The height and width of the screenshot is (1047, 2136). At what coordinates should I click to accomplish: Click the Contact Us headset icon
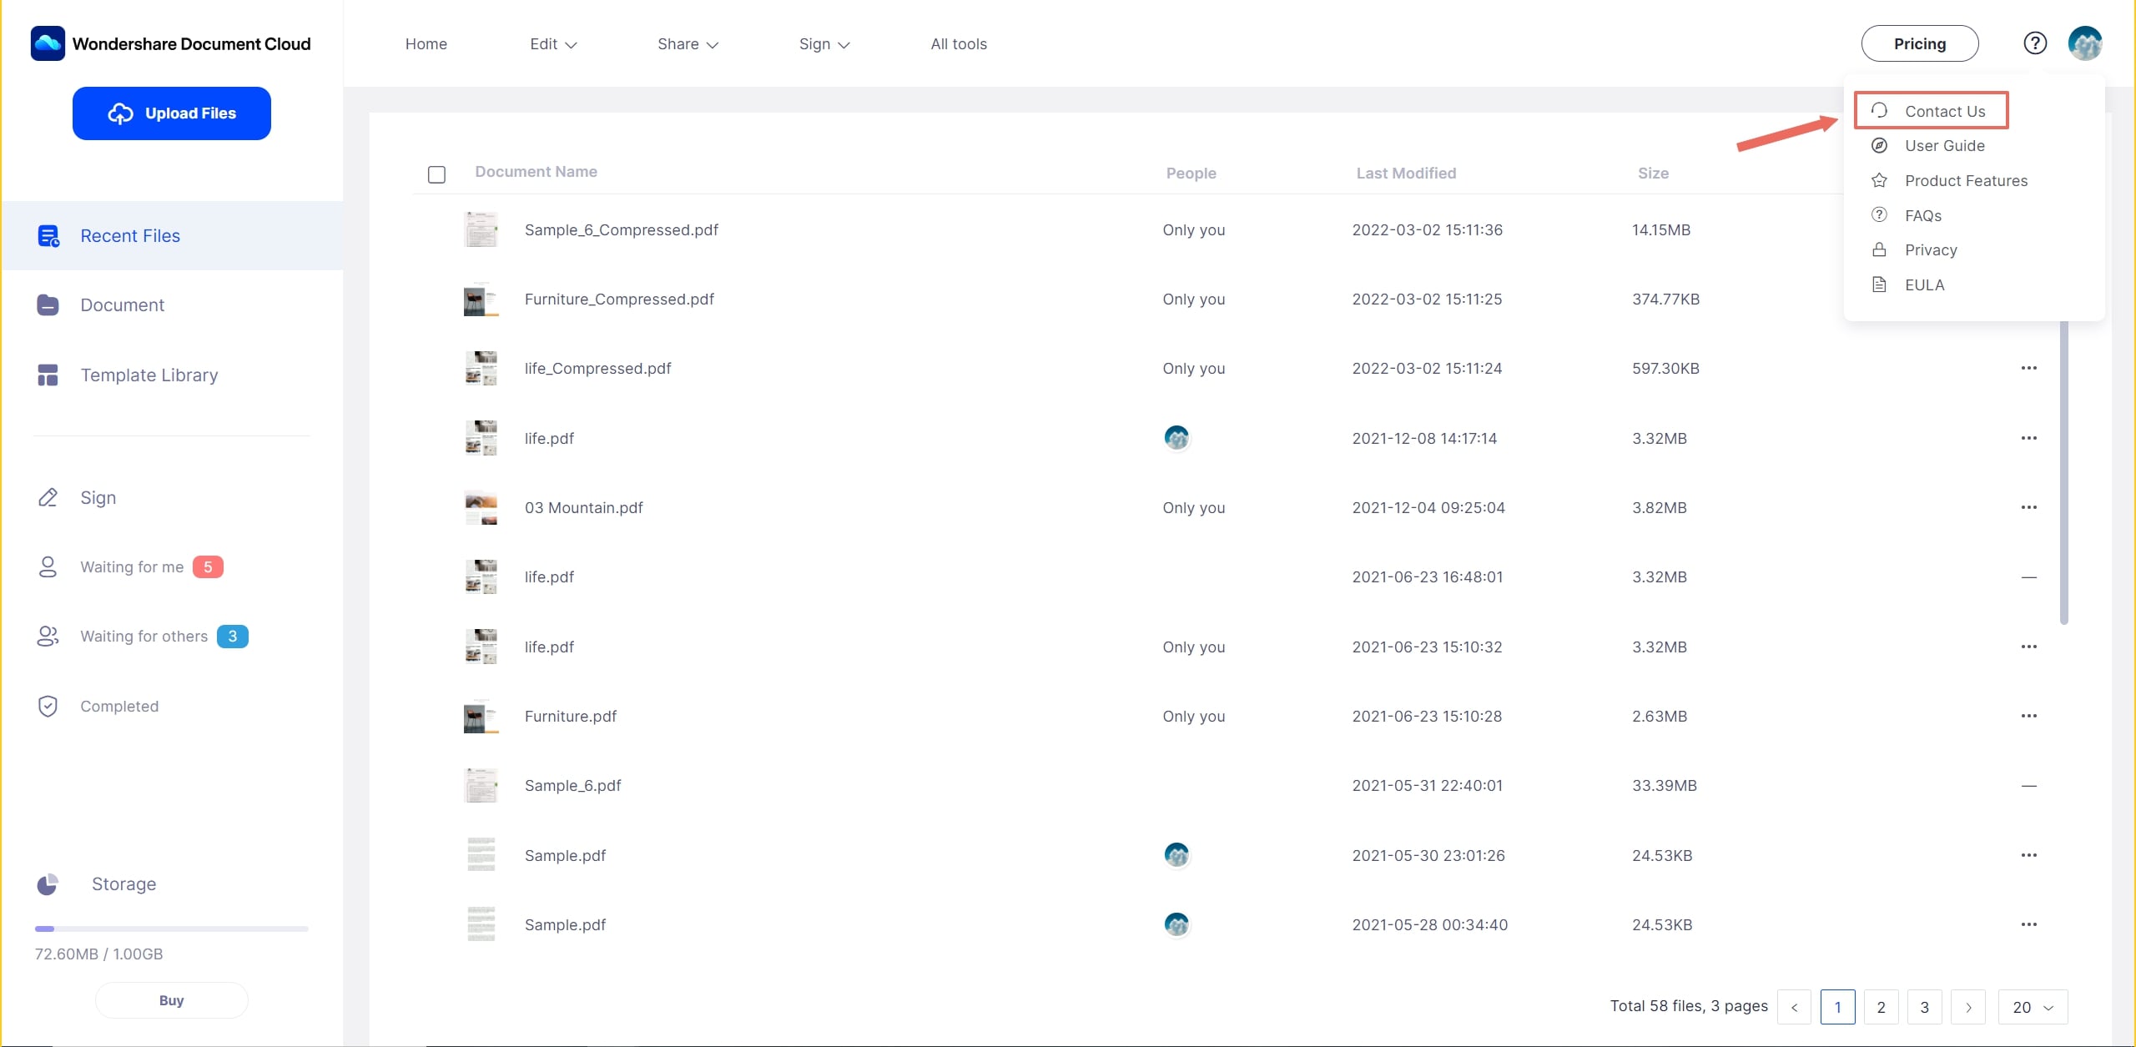click(1879, 111)
